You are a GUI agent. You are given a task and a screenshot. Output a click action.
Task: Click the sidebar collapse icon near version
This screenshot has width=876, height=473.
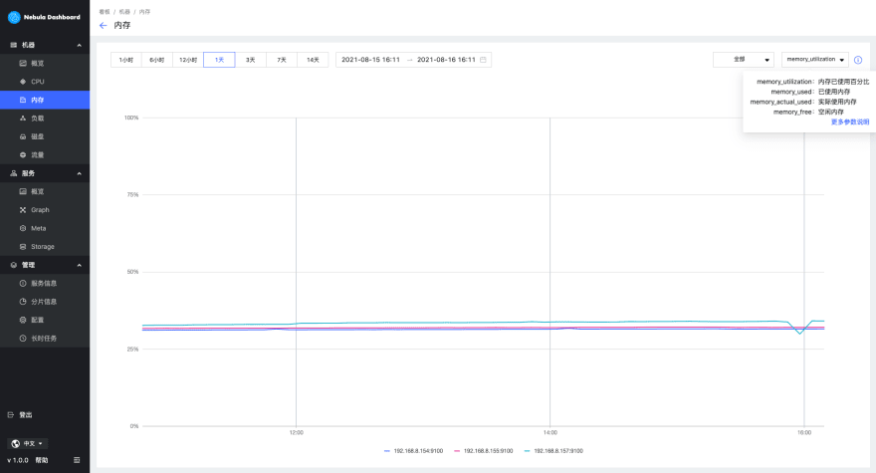pos(77,460)
